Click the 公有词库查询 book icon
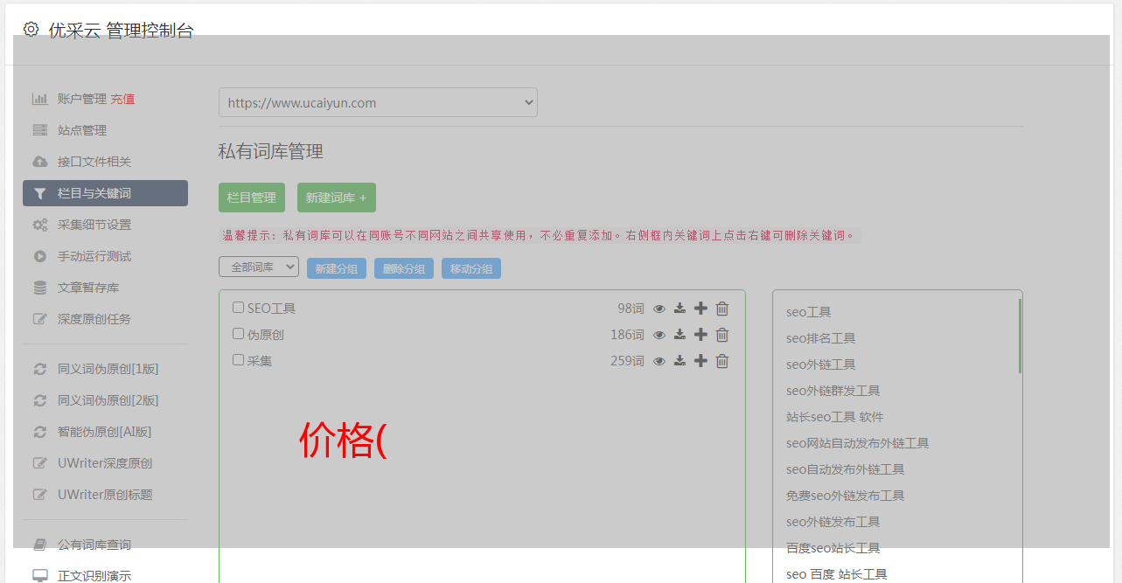1122x583 pixels. (40, 545)
